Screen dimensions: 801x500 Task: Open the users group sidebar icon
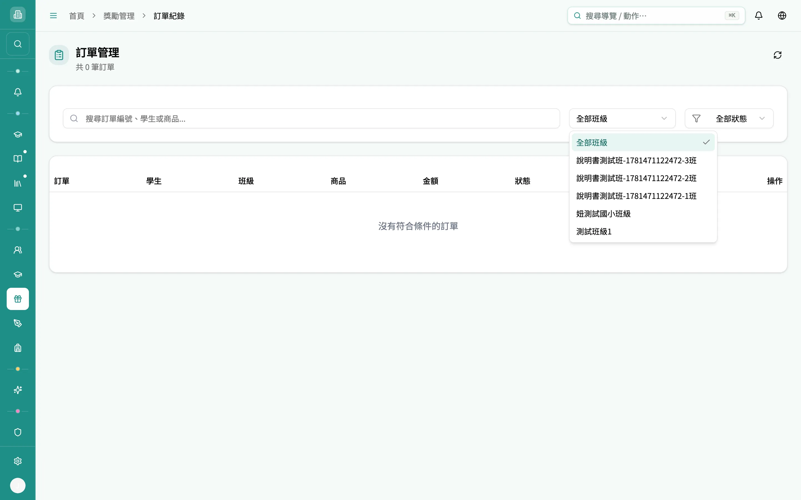coord(18,250)
